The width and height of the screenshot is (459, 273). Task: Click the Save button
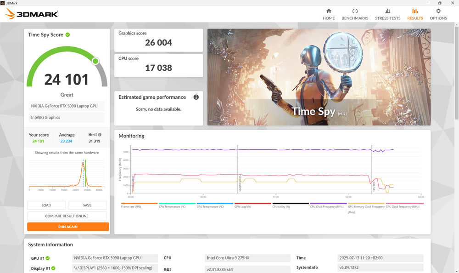click(x=87, y=205)
